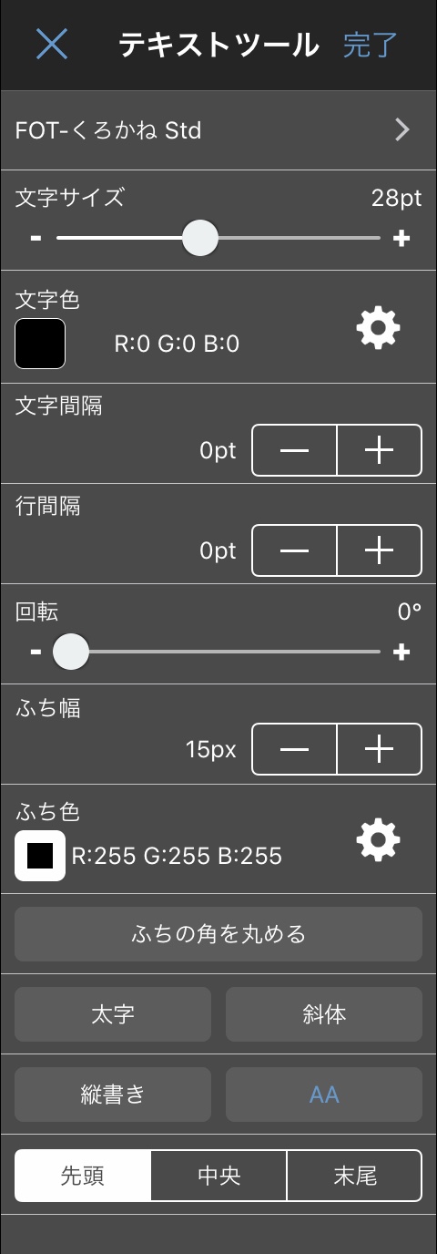Decrease font size with the minus icon
This screenshot has width=437, height=1254.
point(36,239)
